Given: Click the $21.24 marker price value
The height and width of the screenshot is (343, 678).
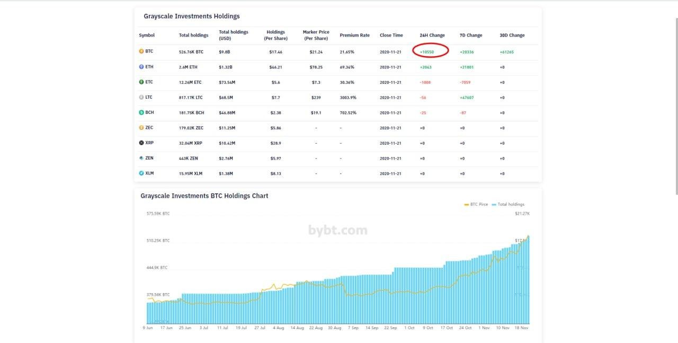Looking at the screenshot, I should pyautogui.click(x=316, y=52).
